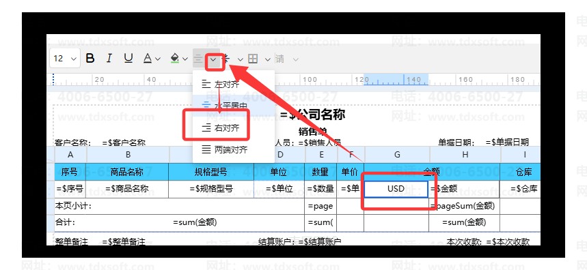Click the 序号 header cell

click(70, 172)
